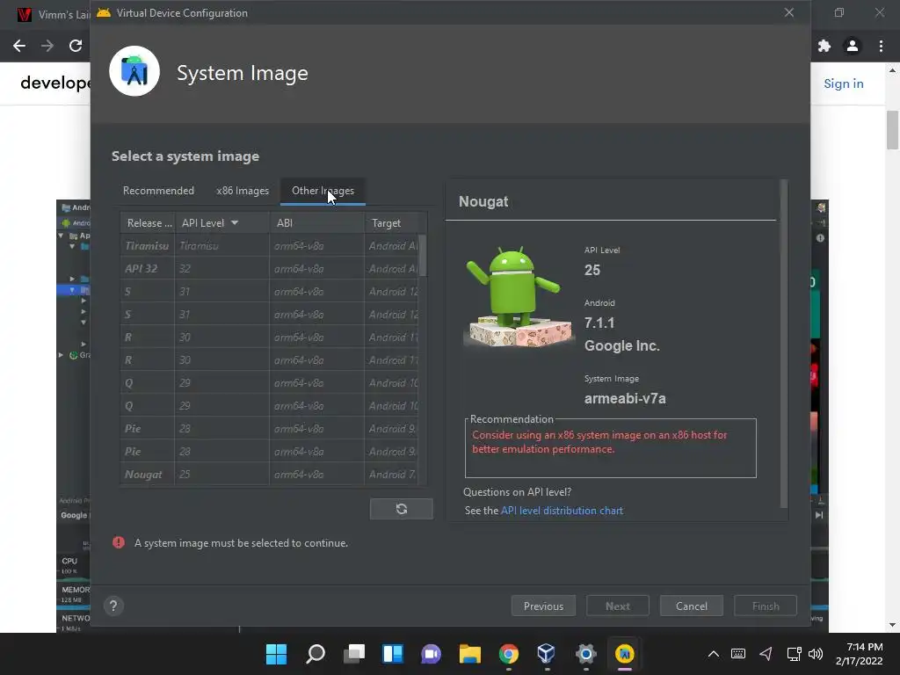Switch to Android Studio on taskbar

[624, 654]
